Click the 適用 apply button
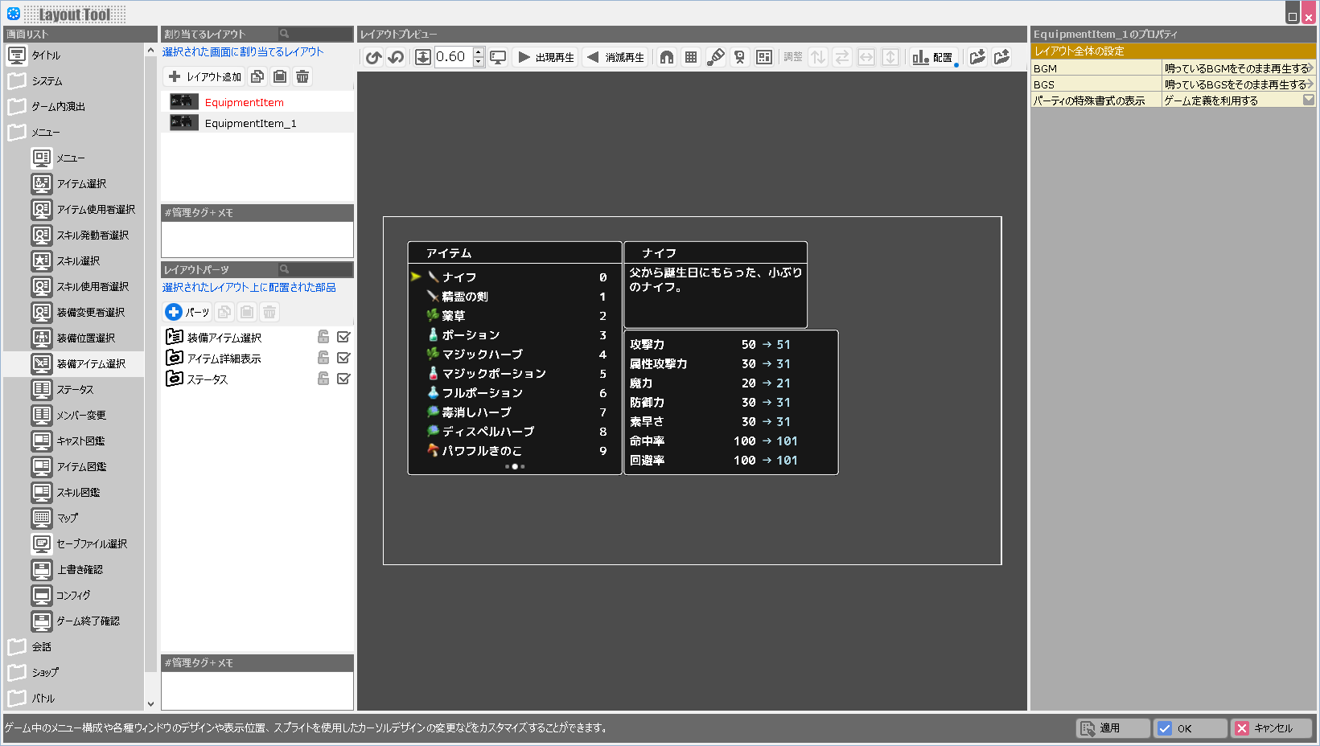This screenshot has height=746, width=1320. coord(1112,728)
